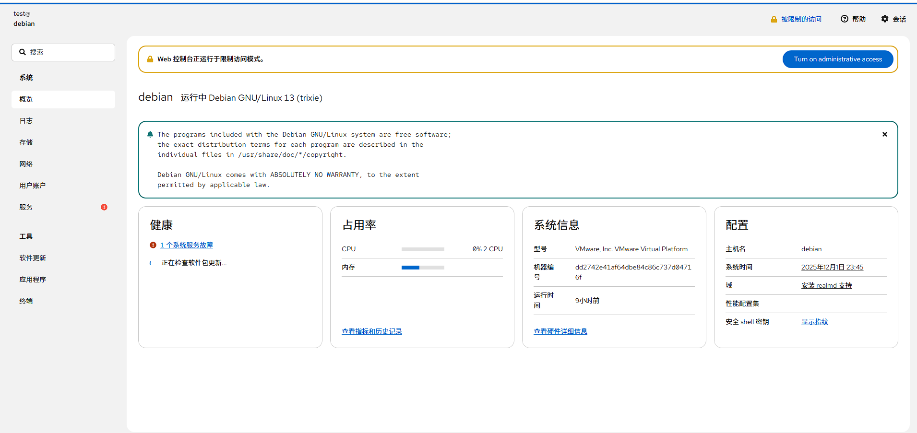This screenshot has height=433, width=917.
Task: Select 终端 from the sidebar
Action: pos(26,301)
